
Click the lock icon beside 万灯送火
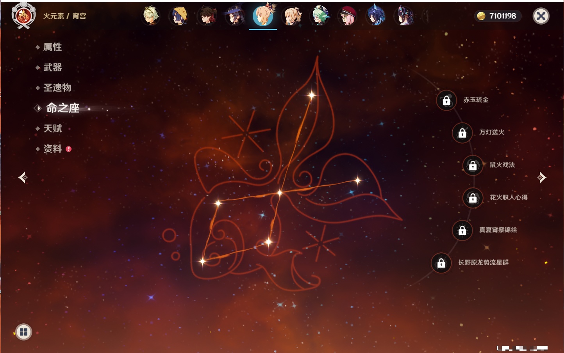coord(462,133)
